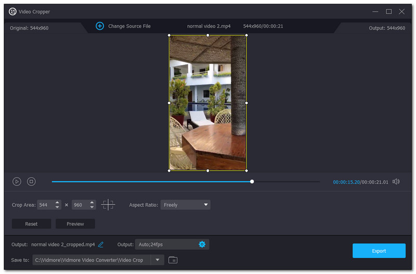Screen dimensions: 416x274
Task: Click the bottom-left crop handle
Action: tap(170, 171)
